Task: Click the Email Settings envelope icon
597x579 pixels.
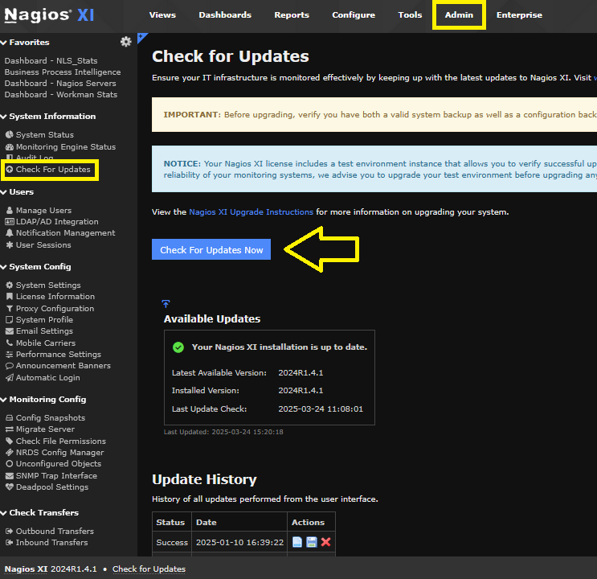Action: (10, 331)
